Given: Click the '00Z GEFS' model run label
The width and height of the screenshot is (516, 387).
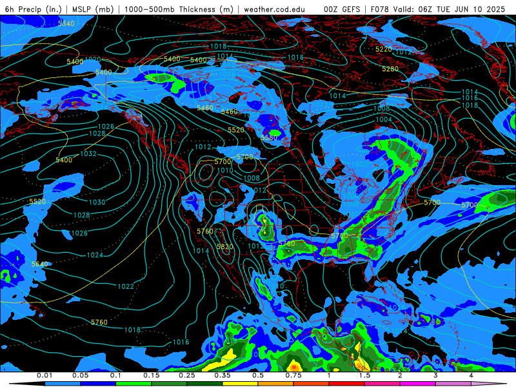Looking at the screenshot, I should pos(342,9).
